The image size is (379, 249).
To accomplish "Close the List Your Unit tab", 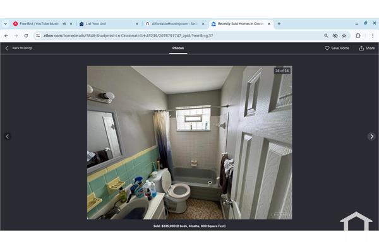I will (137, 24).
